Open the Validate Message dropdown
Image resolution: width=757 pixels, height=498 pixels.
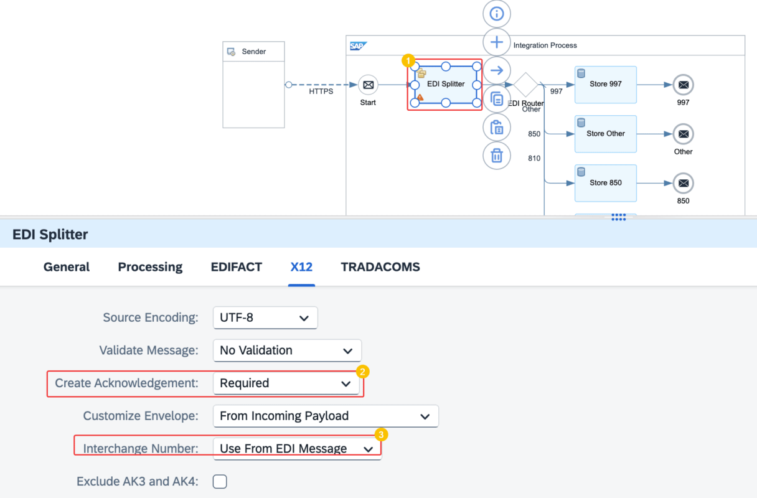287,350
